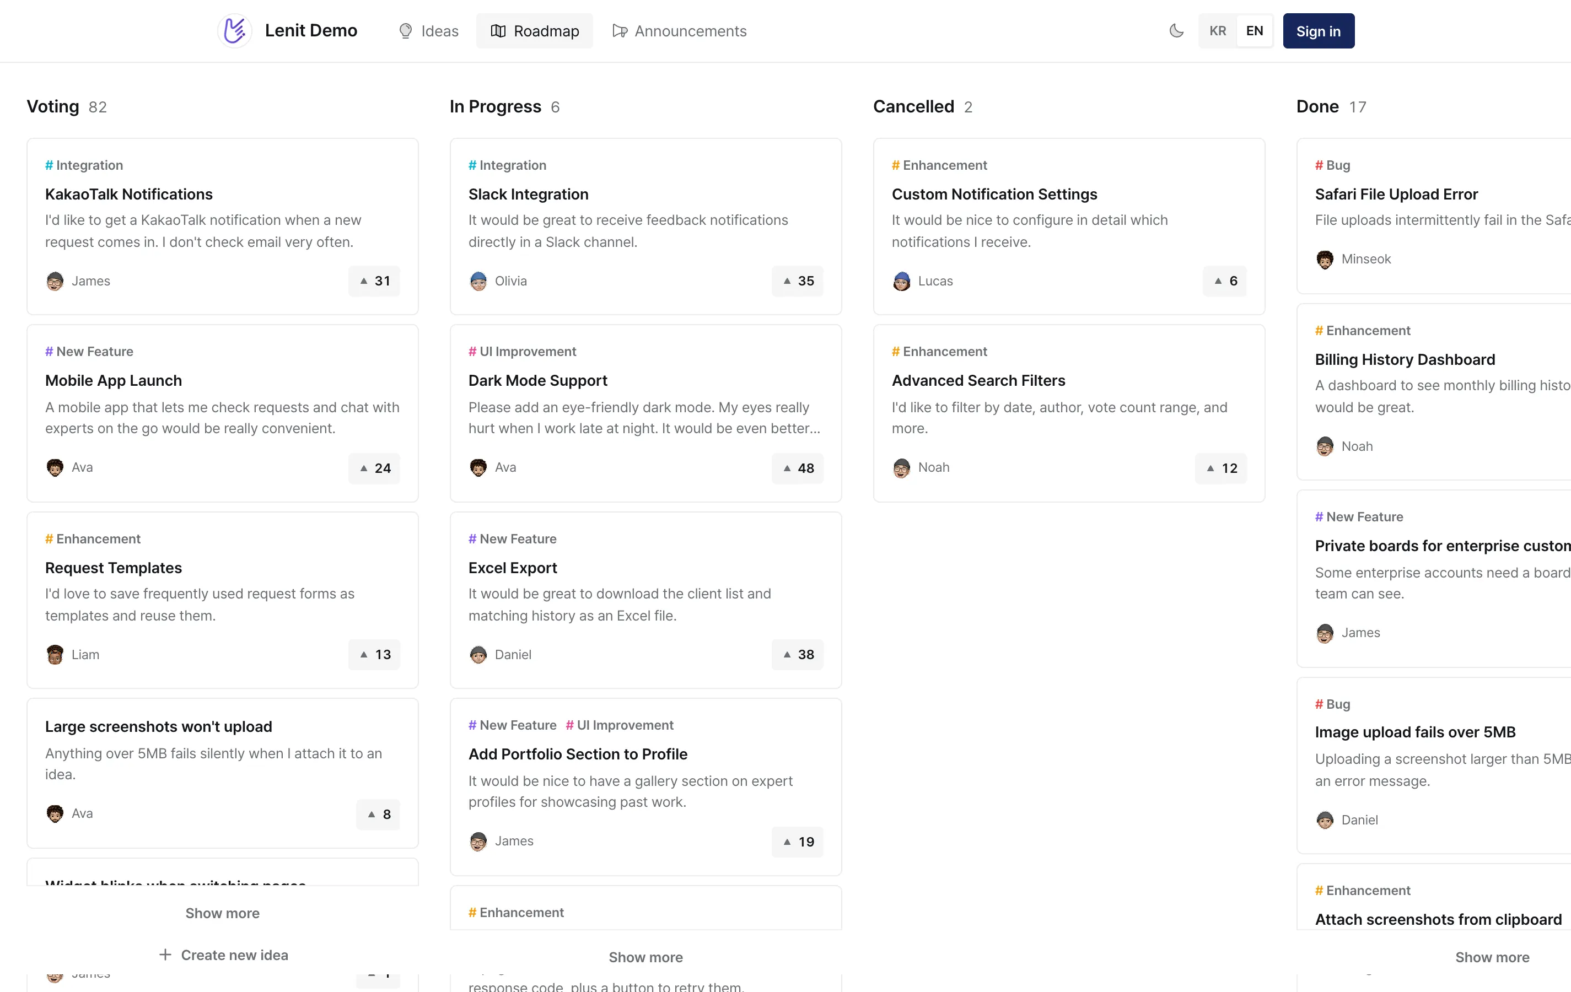
Task: Expand In Progress column with Show more
Action: (646, 957)
